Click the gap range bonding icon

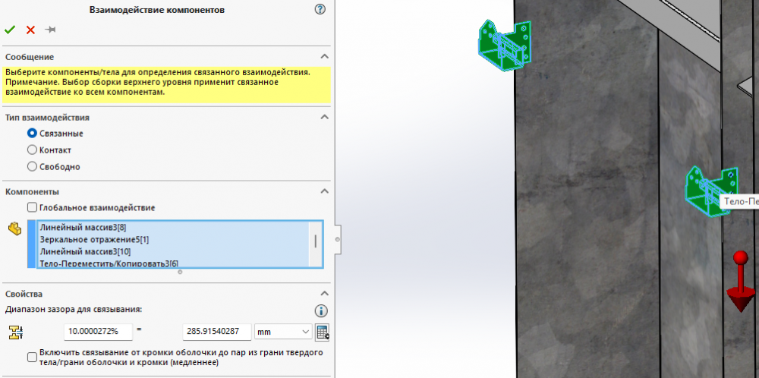(16, 332)
